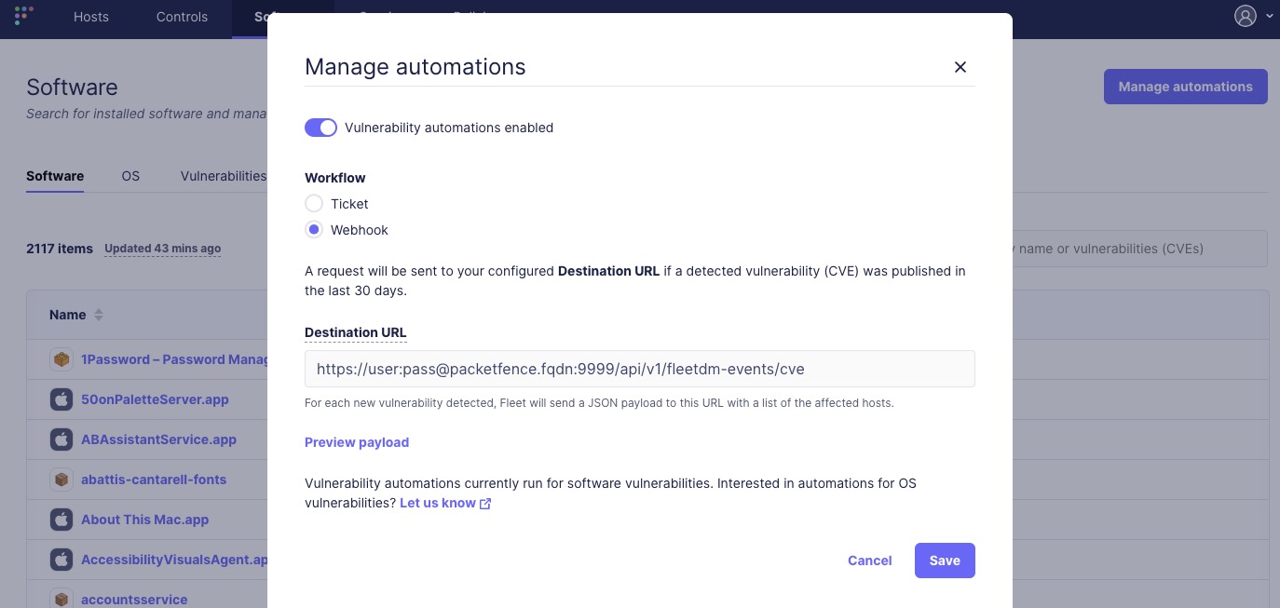Select the Webhook workflow radio button
Image resolution: width=1280 pixels, height=608 pixels.
pos(314,230)
